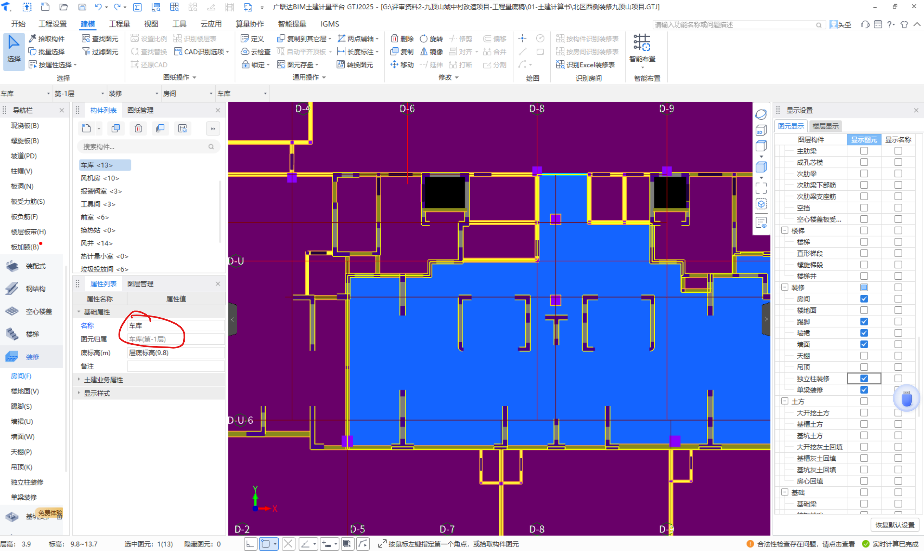Image resolution: width=924 pixels, height=551 pixels.
Task: Click the 批量选择 tool
Action: point(46,52)
